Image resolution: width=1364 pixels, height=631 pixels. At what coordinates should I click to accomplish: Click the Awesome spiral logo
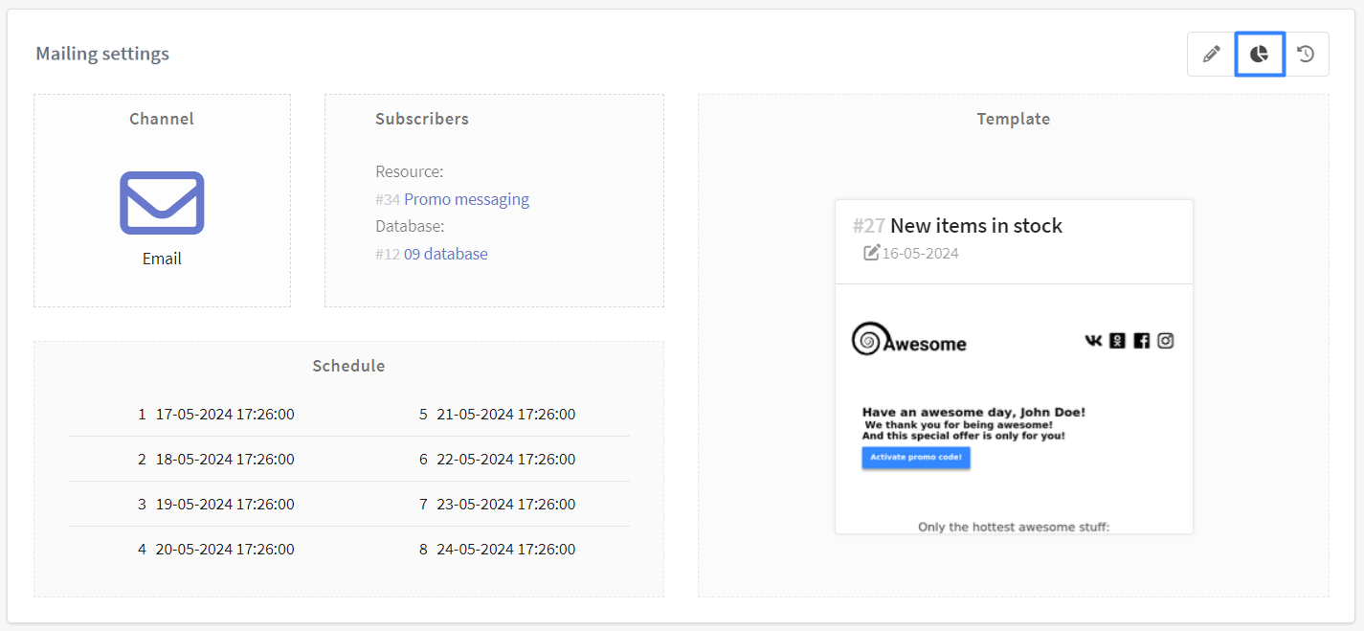pyautogui.click(x=867, y=339)
